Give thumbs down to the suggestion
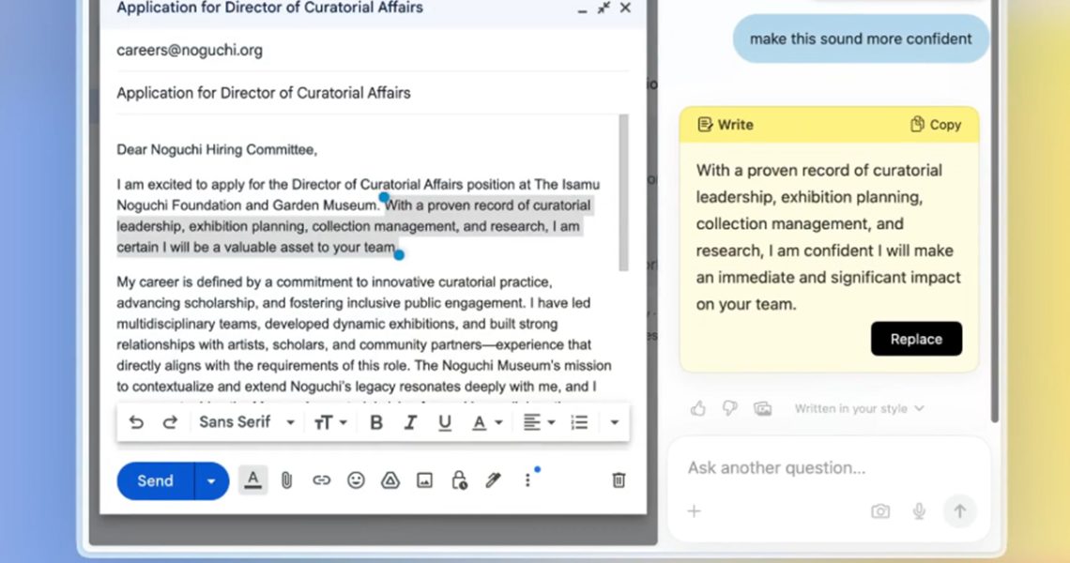Screen dimensions: 1070x563 730,409
